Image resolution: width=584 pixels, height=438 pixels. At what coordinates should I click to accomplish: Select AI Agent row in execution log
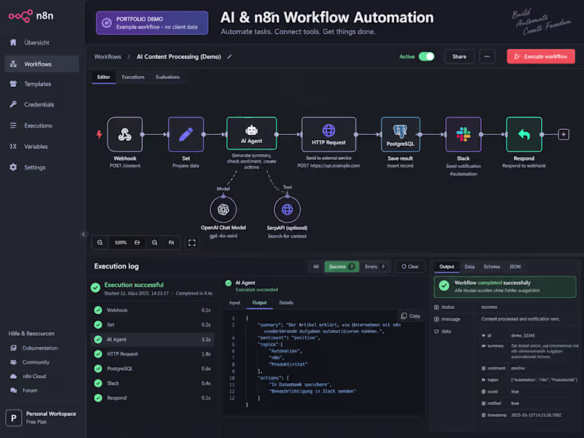(153, 339)
